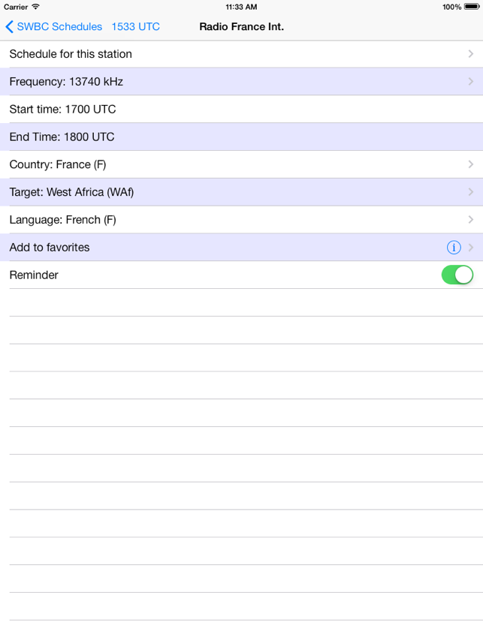The width and height of the screenshot is (483, 643).
Task: Tap the End Time: 1800 UTC row
Action: (x=242, y=137)
